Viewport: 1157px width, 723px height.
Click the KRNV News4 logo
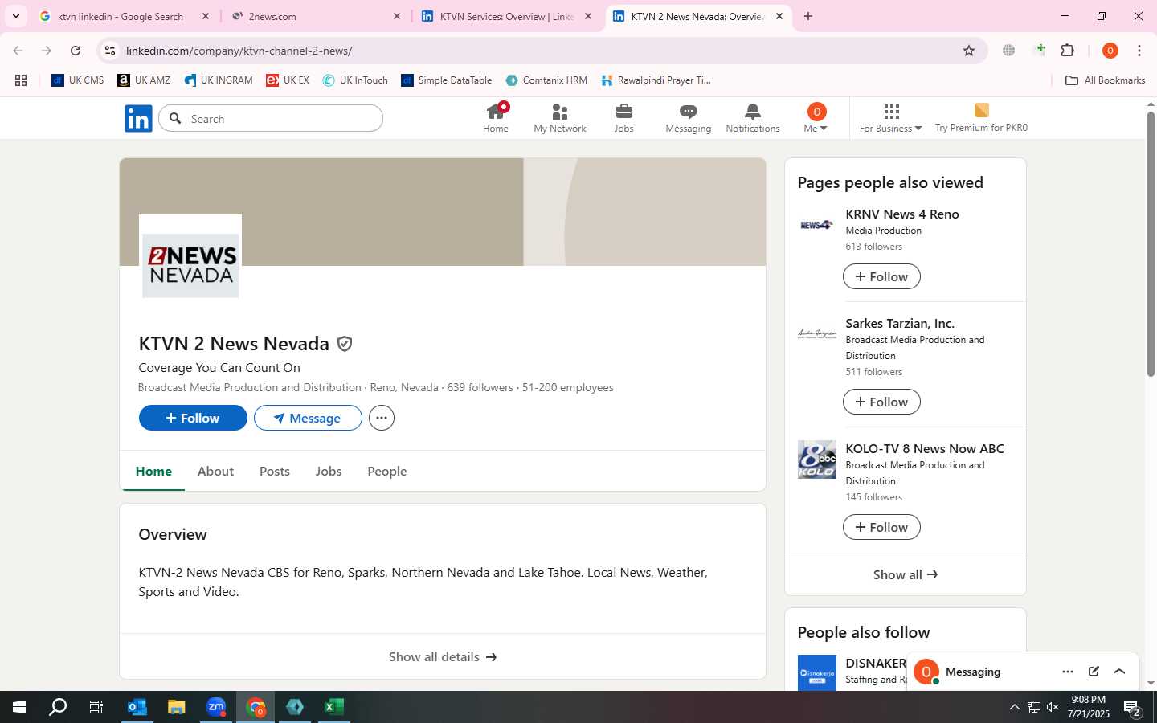click(x=817, y=225)
